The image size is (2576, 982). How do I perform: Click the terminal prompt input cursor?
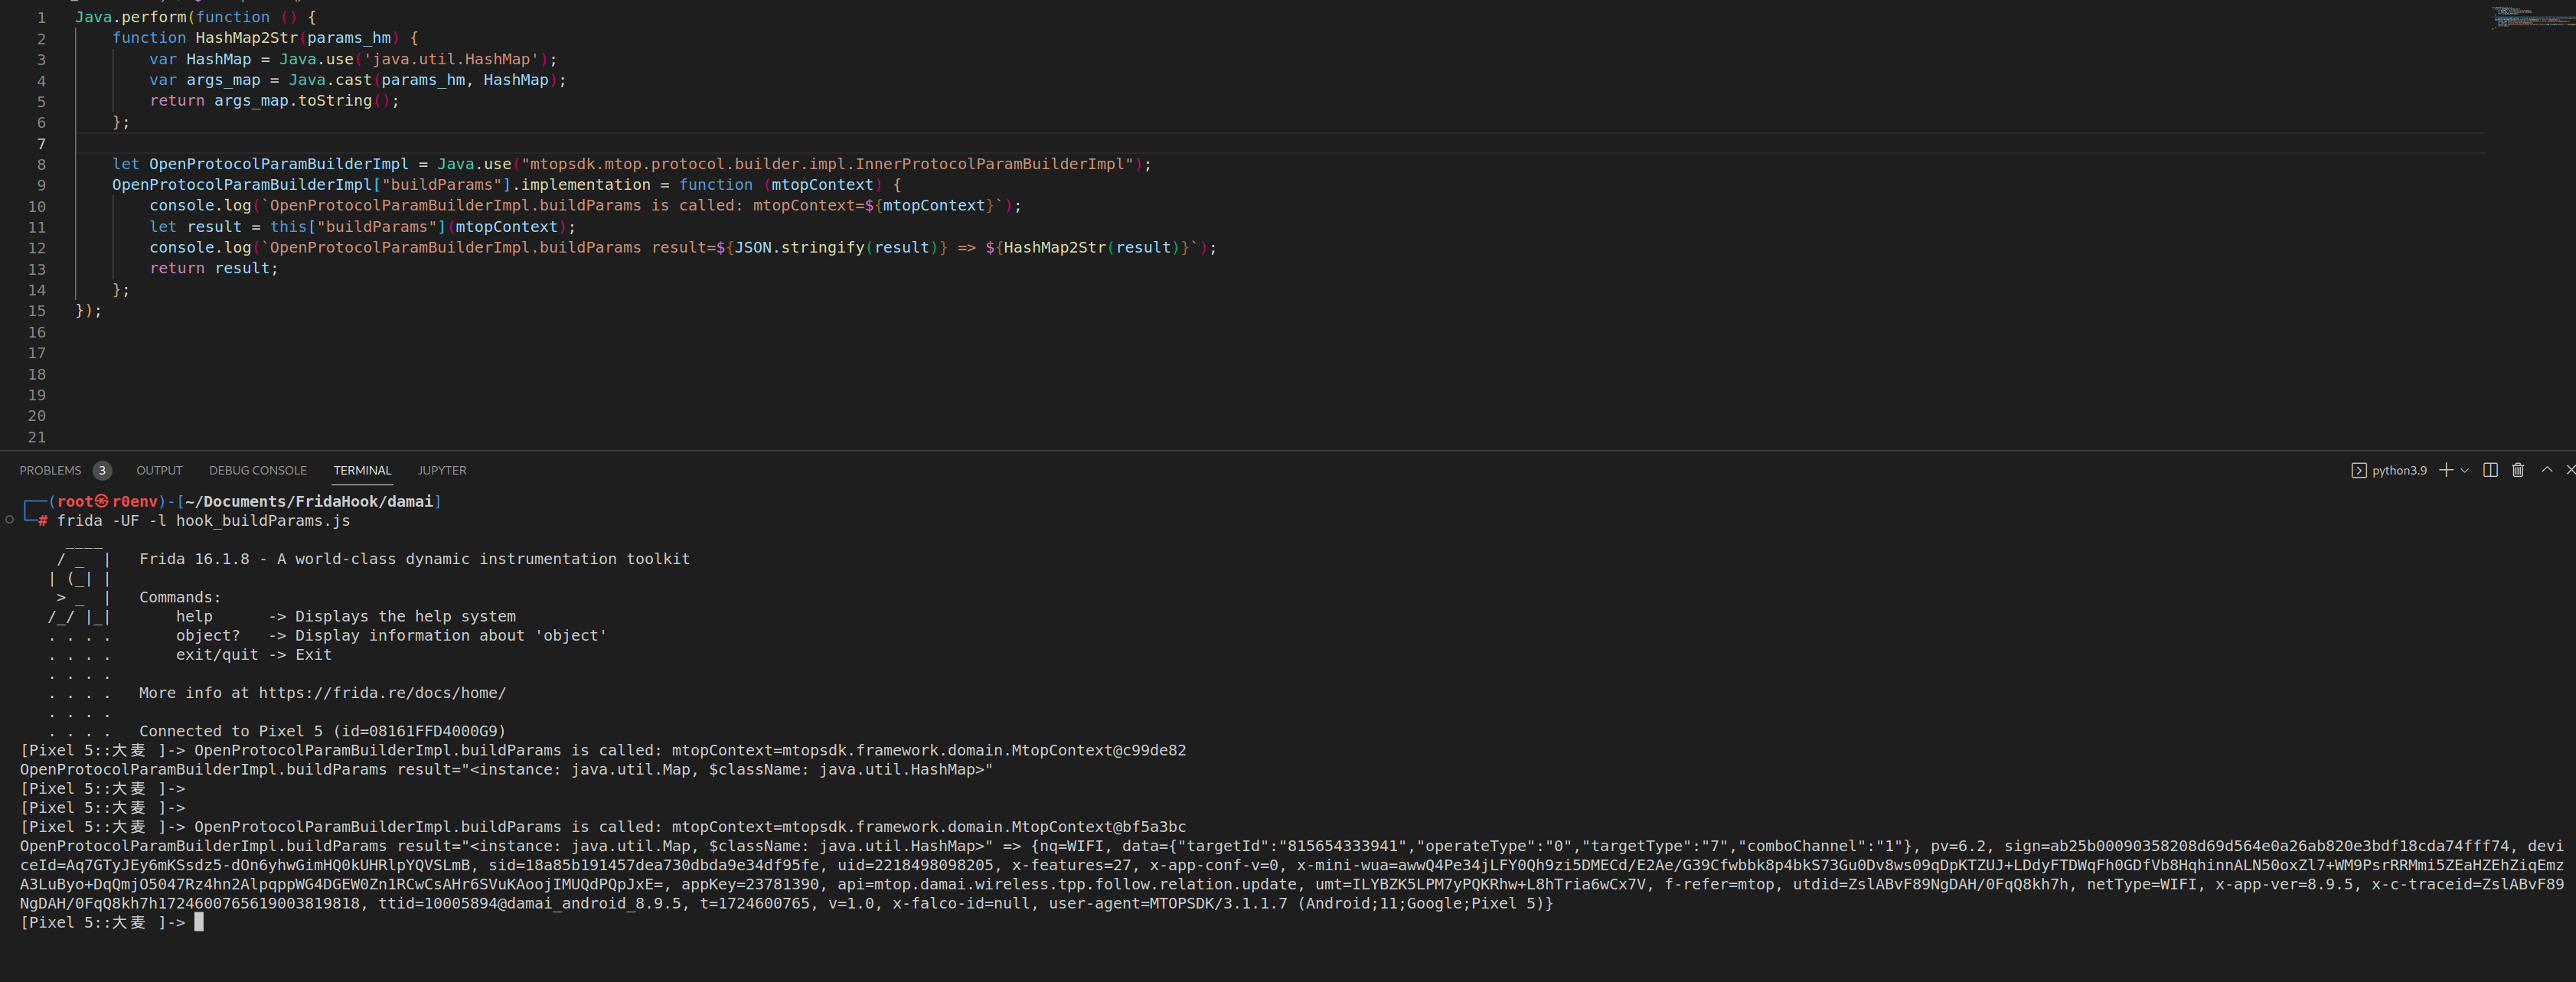point(199,922)
